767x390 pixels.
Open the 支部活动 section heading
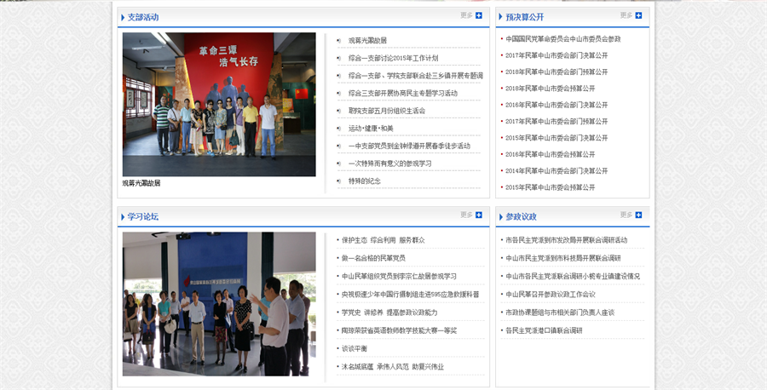coord(143,17)
